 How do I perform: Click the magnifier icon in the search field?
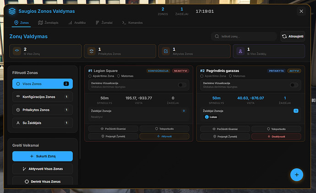(217, 37)
